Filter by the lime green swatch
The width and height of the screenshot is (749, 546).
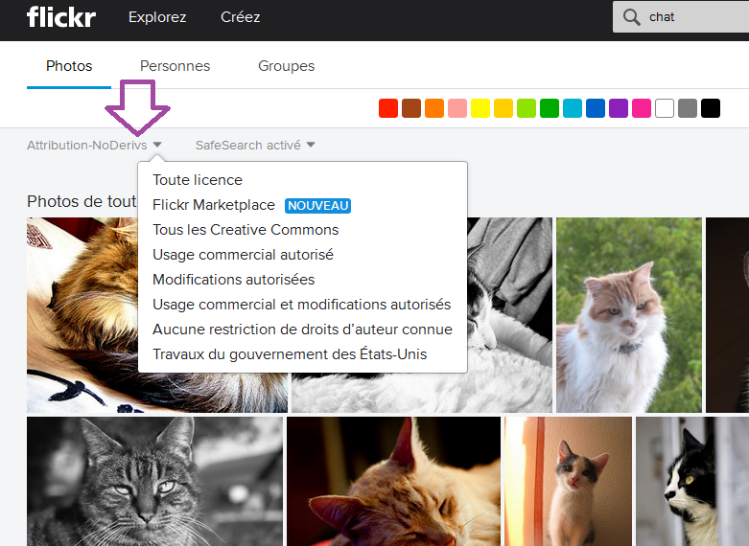tap(527, 108)
